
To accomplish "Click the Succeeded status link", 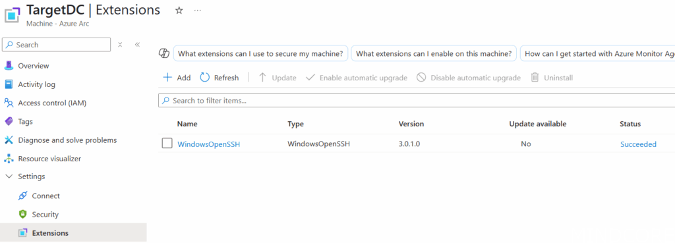I will (638, 144).
